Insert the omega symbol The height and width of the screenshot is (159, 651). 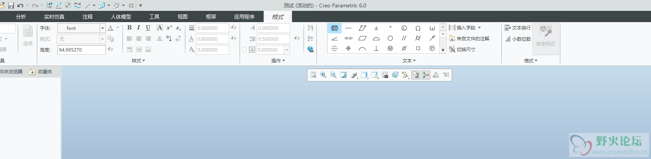(418, 28)
